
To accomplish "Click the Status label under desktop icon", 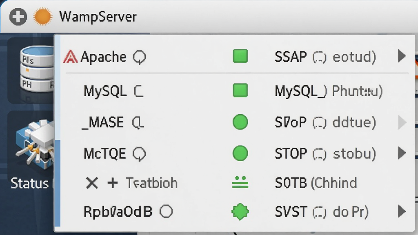I will (x=29, y=183).
